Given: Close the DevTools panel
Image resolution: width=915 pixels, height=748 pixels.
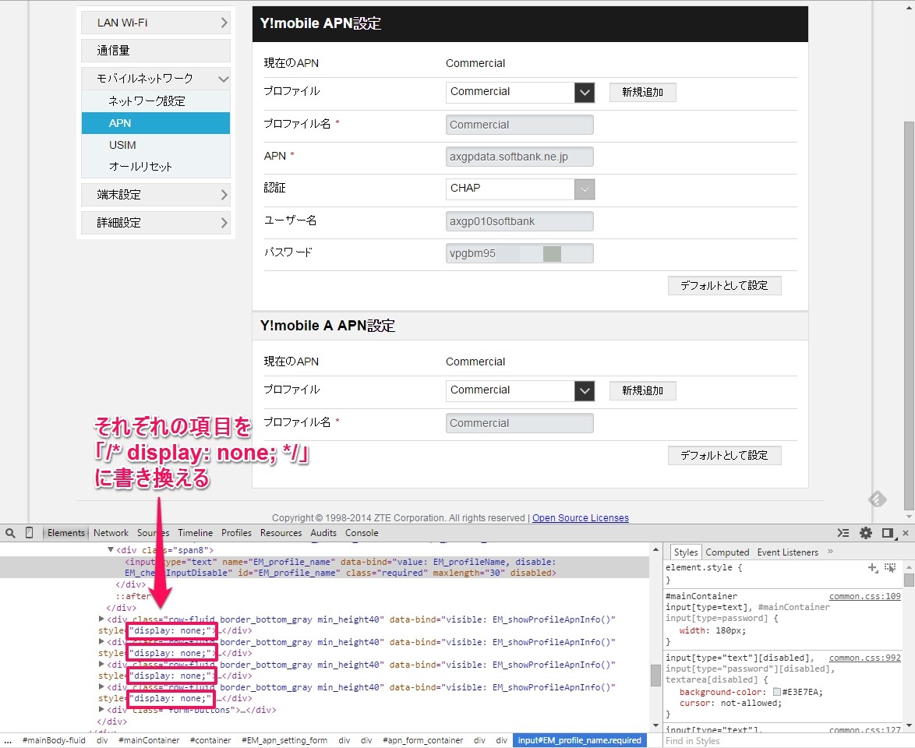Looking at the screenshot, I should point(906,533).
